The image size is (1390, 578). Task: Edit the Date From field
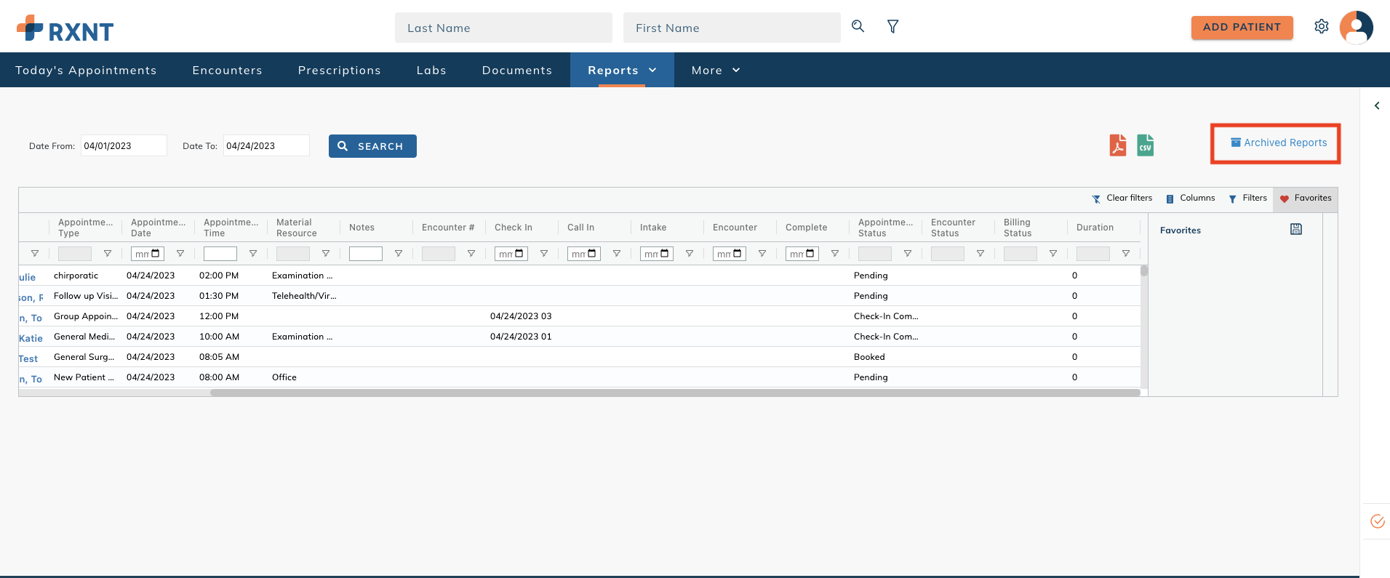pyautogui.click(x=124, y=145)
